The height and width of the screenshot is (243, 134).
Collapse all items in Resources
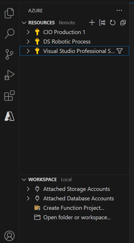123,23
